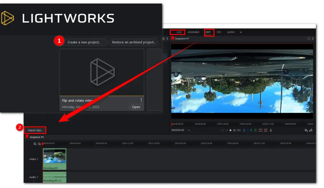This screenshot has width=324, height=188.
Task: Click Restore an archived project button
Action: pos(133,42)
